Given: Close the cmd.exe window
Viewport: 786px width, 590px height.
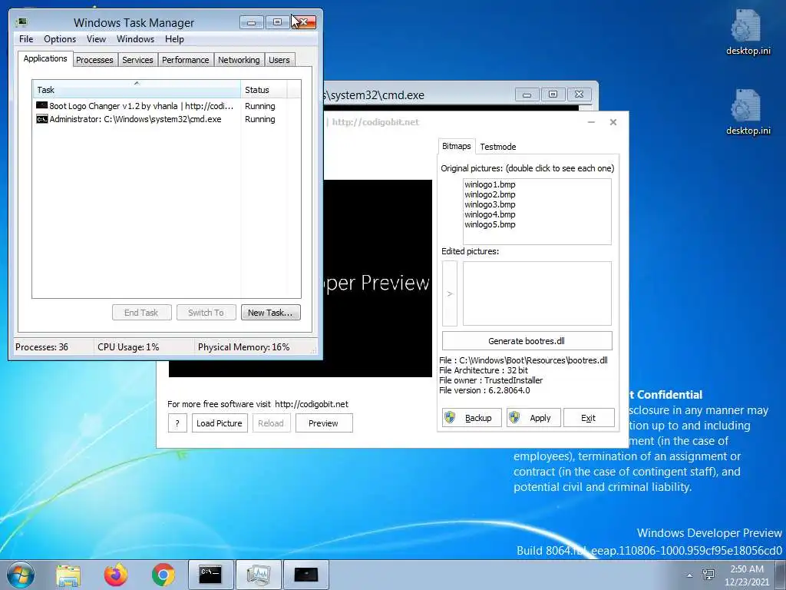Looking at the screenshot, I should 579,94.
